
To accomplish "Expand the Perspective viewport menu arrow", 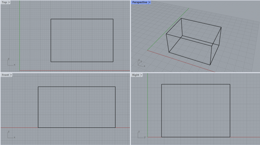I will pyautogui.click(x=149, y=2).
